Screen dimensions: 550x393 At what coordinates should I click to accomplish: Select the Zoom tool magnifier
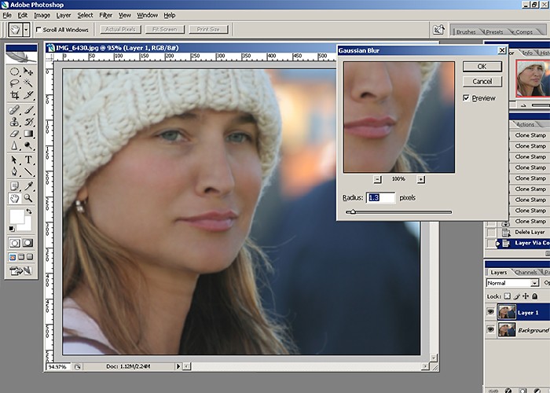tap(28, 199)
